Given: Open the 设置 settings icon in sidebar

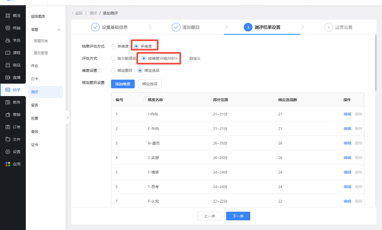Looking at the screenshot, I should (x=8, y=152).
